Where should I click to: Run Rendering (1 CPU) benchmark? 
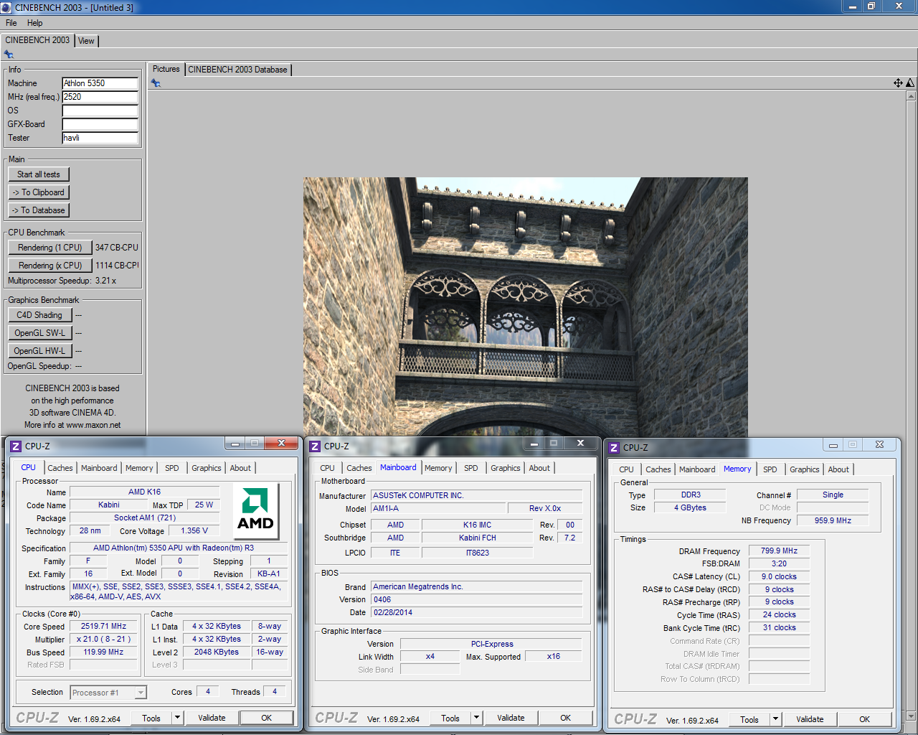tap(50, 248)
